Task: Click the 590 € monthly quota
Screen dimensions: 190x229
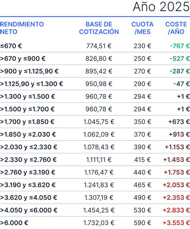Action: pyautogui.click(x=142, y=223)
